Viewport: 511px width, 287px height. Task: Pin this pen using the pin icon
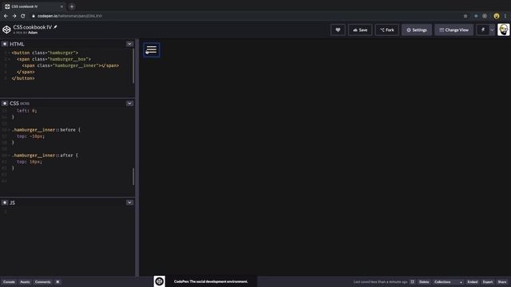click(x=483, y=30)
